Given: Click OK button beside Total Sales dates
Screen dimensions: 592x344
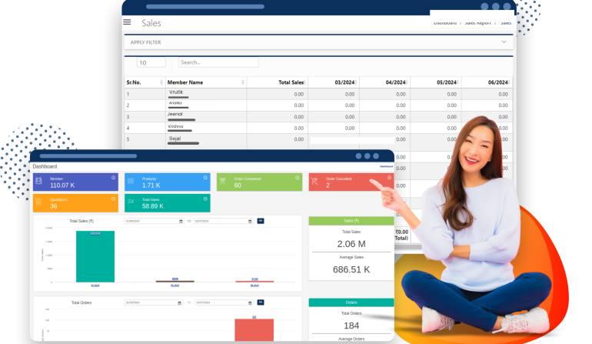Looking at the screenshot, I should (261, 221).
